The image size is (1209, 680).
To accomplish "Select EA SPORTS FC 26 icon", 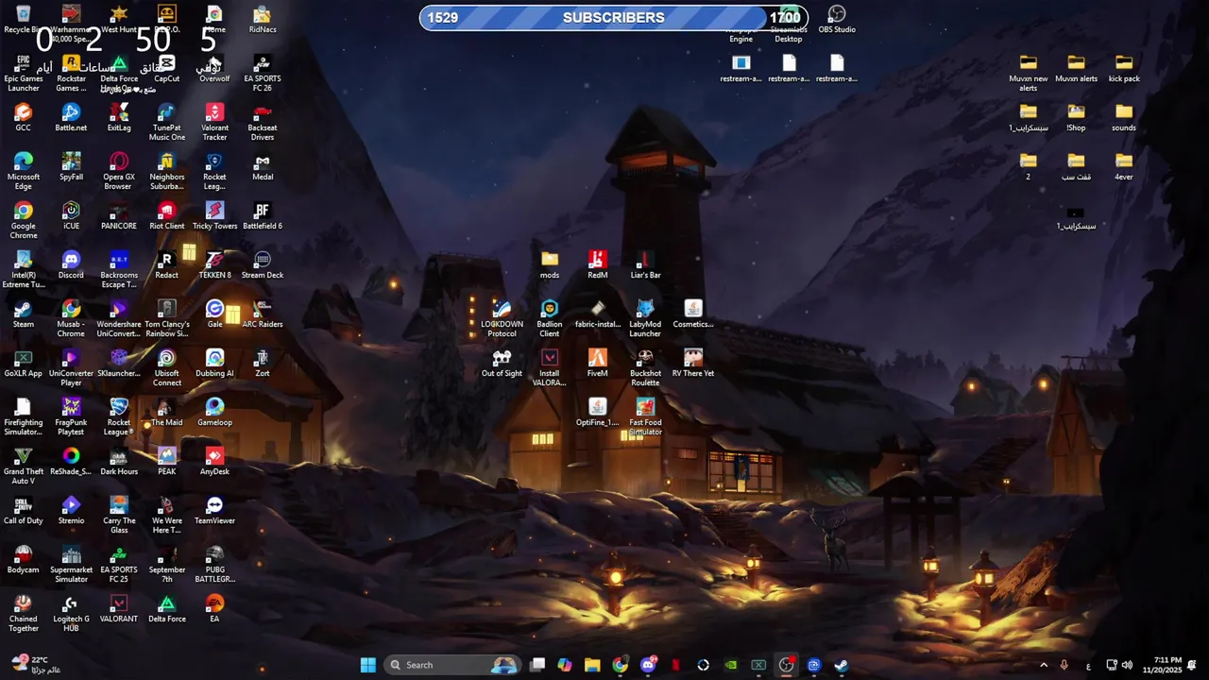I will (263, 74).
